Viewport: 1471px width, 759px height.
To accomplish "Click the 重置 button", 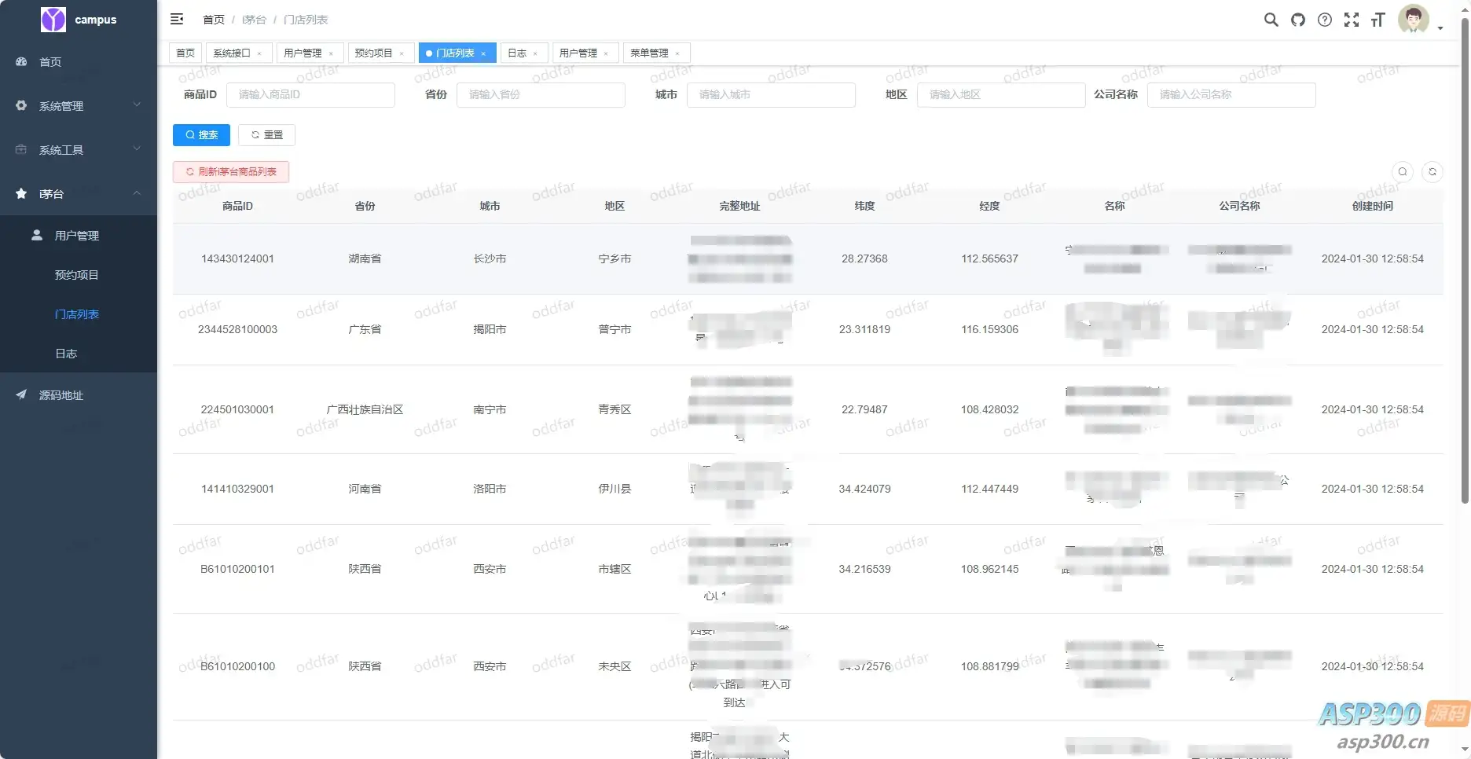I will [266, 135].
